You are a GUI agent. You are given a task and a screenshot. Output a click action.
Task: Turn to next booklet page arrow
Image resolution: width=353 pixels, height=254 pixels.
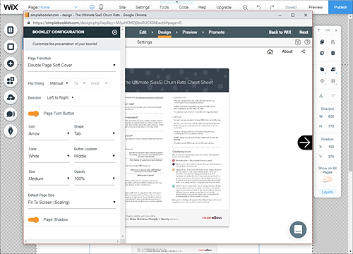(305, 143)
